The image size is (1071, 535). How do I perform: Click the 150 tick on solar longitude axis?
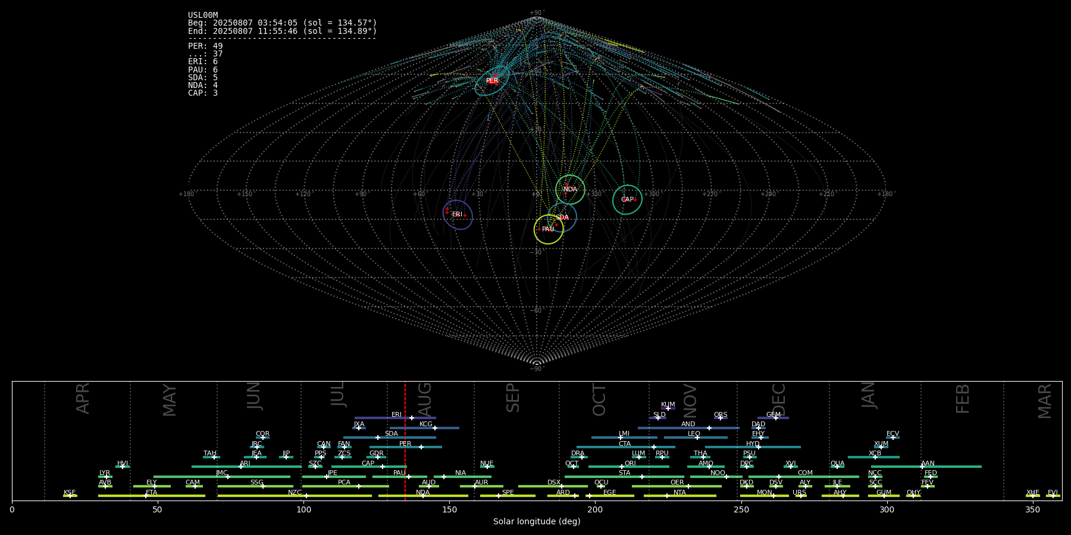pos(449,509)
